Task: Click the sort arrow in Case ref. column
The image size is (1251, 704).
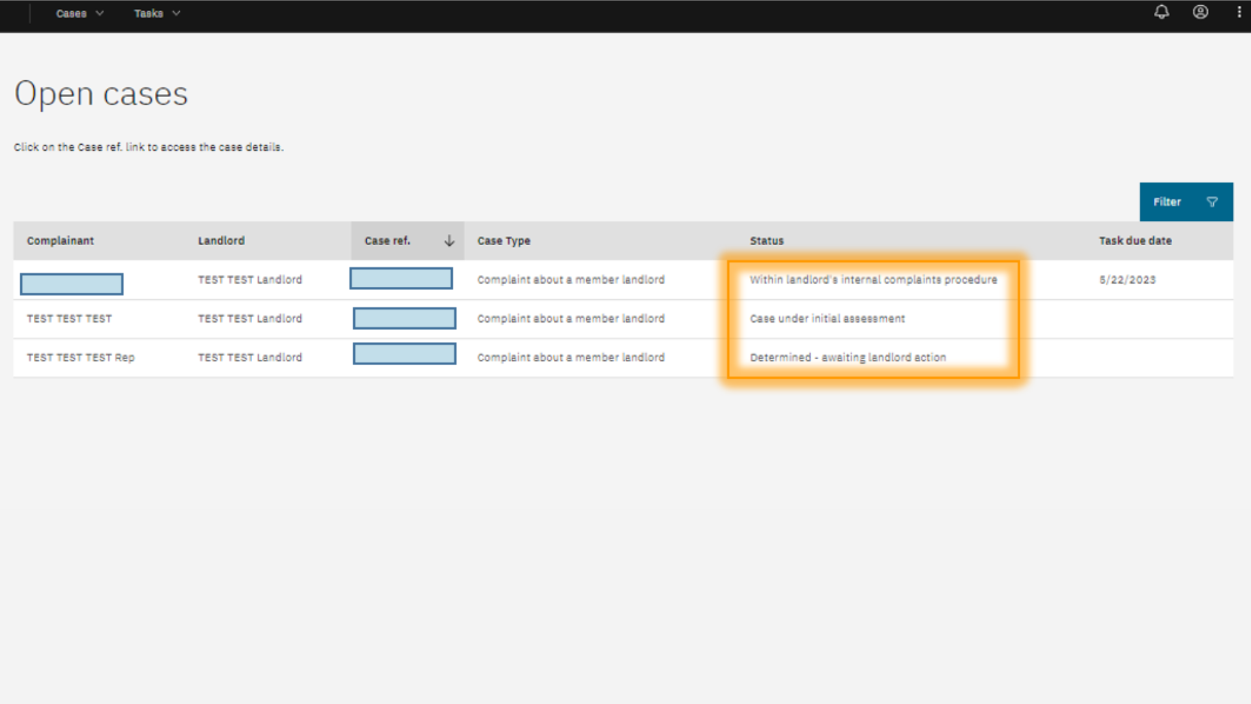Action: click(449, 241)
